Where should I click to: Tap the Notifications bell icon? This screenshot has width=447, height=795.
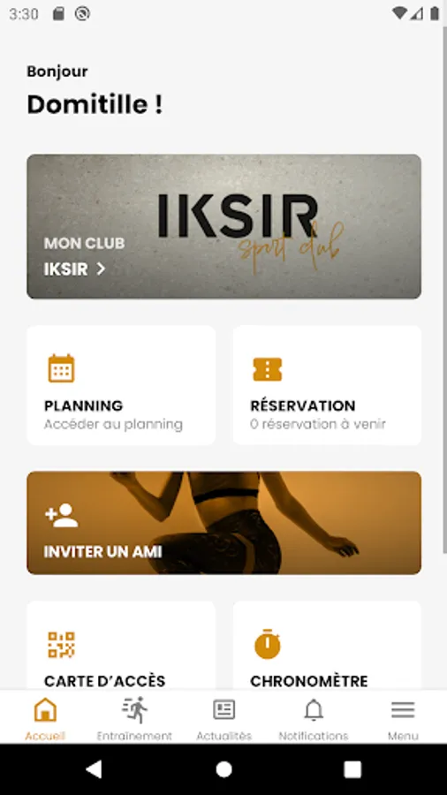[314, 710]
